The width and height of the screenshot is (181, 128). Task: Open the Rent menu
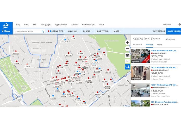27,25
